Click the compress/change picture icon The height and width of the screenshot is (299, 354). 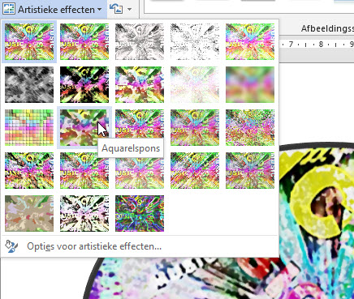116,9
